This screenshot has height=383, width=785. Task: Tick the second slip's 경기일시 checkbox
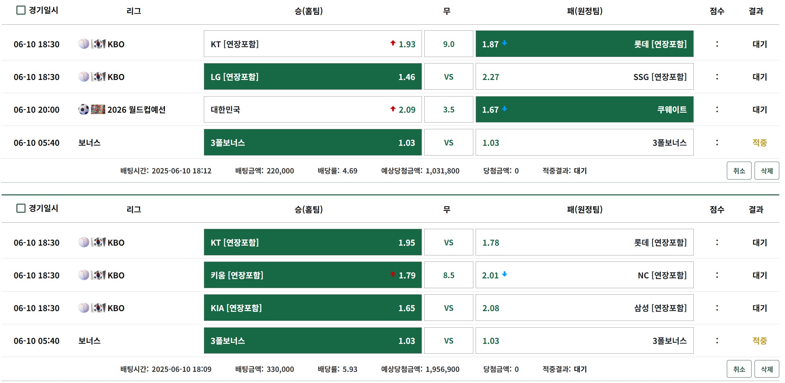click(x=21, y=208)
